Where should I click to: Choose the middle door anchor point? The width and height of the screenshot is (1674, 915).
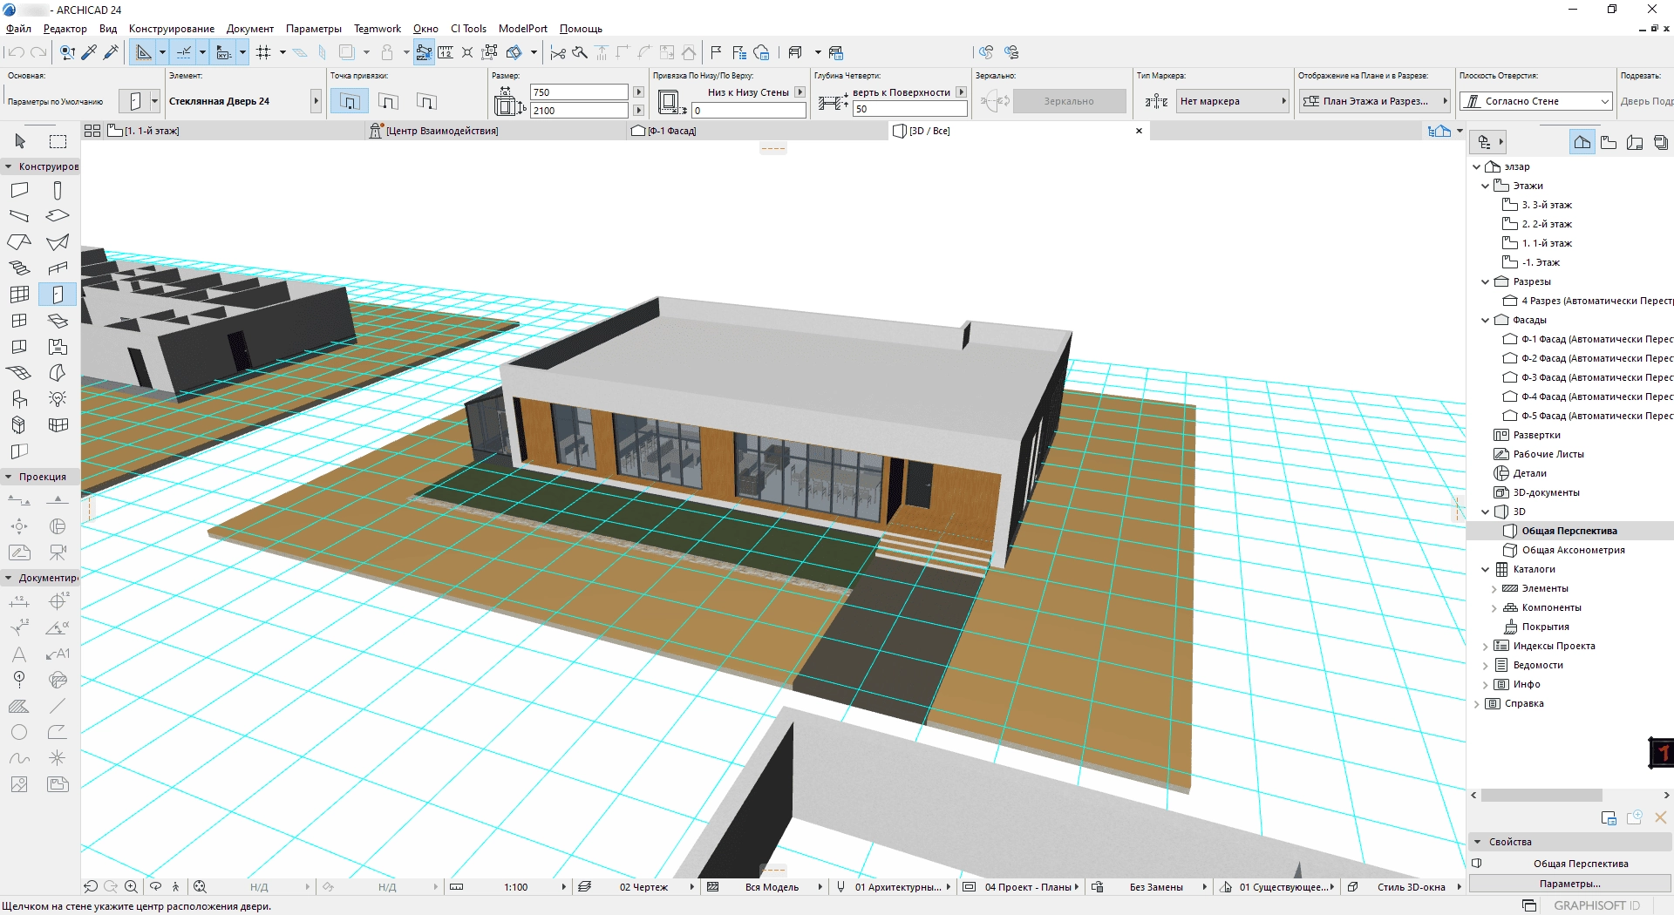pyautogui.click(x=388, y=101)
